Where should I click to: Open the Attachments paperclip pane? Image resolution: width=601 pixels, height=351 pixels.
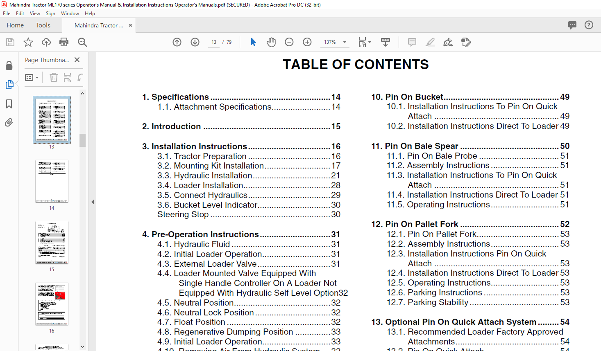9,122
